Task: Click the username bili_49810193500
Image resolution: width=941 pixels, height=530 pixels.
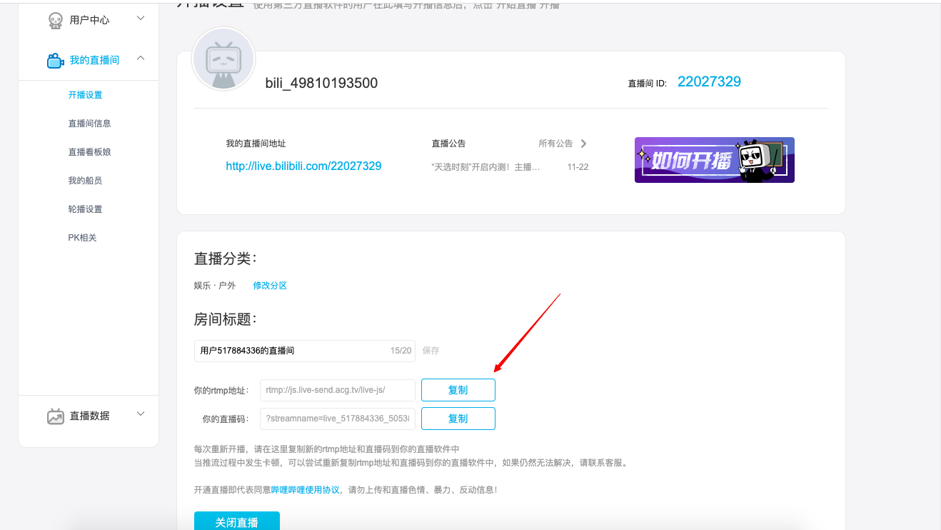Action: [321, 83]
